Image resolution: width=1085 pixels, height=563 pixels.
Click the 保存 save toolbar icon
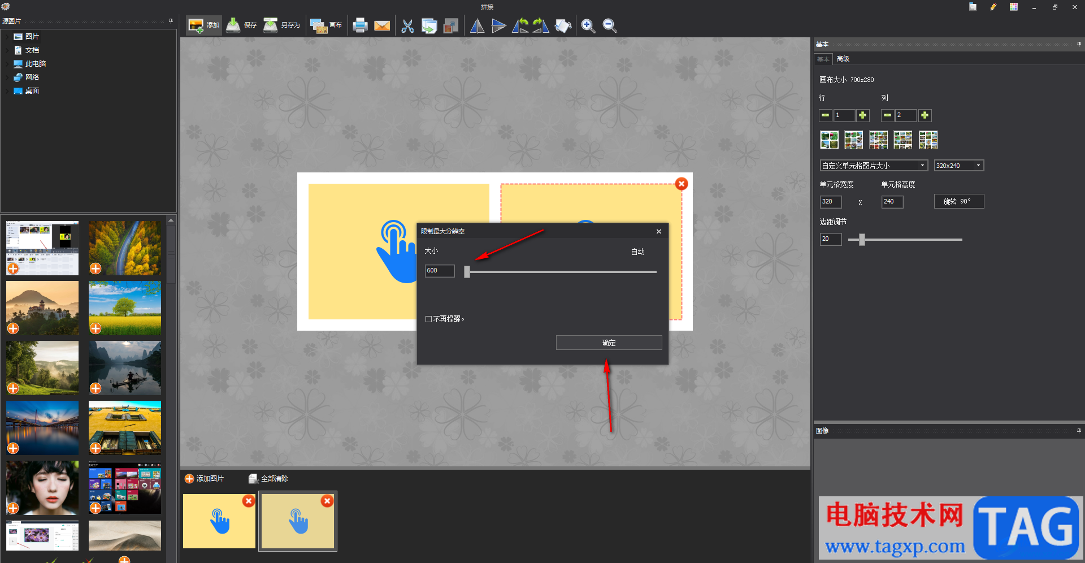click(233, 25)
